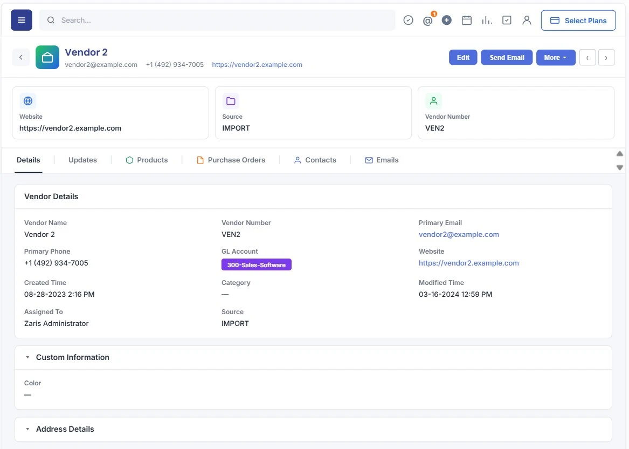Switch to the Products tab

[x=147, y=160]
